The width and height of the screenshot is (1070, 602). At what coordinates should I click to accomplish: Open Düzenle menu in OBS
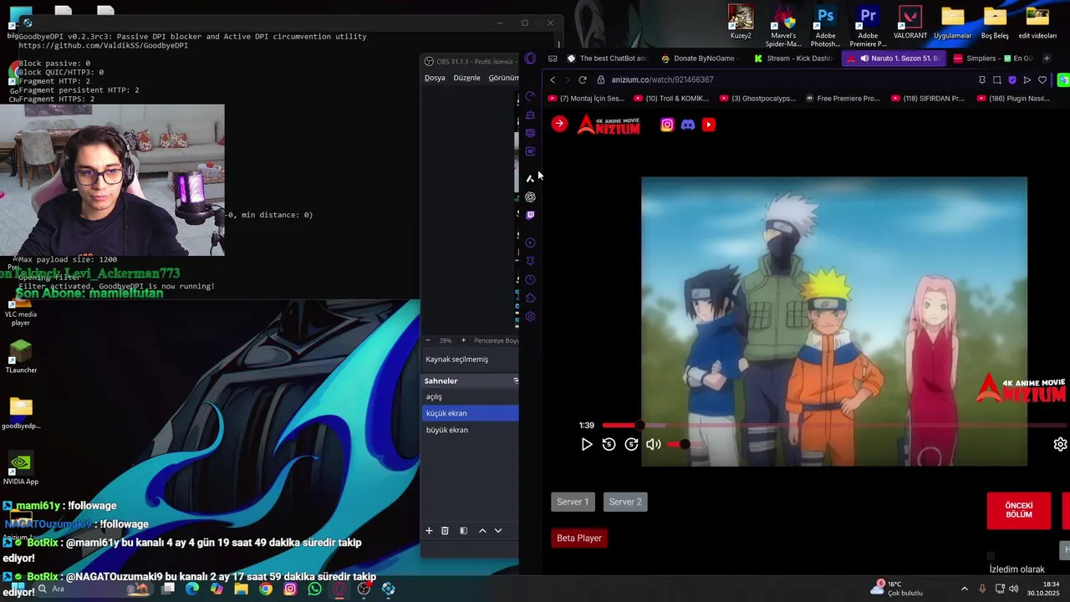click(467, 78)
